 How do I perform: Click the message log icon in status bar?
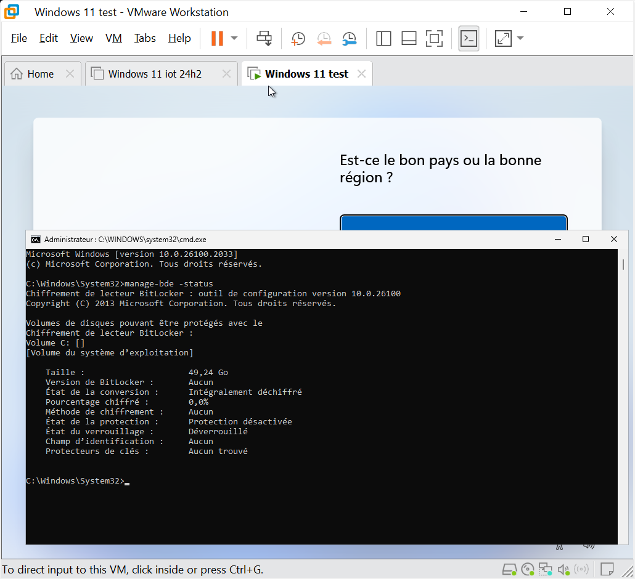(607, 570)
